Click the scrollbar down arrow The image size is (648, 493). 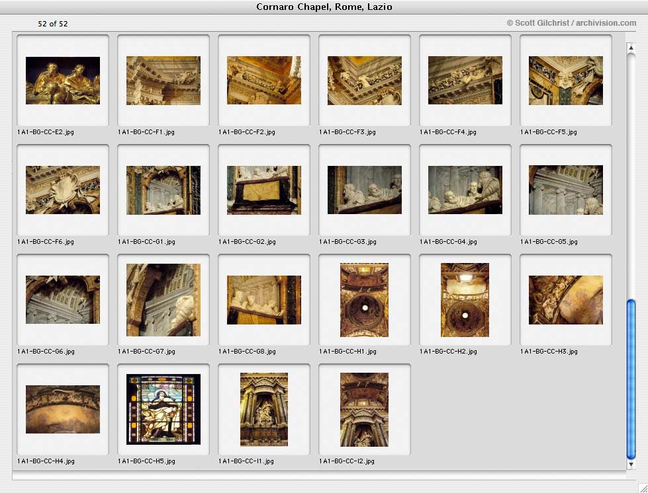(x=631, y=464)
